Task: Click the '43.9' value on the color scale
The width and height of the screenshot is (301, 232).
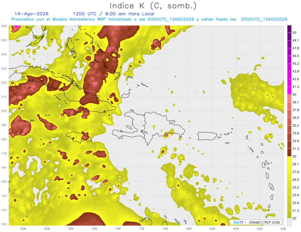Action: click(296, 71)
